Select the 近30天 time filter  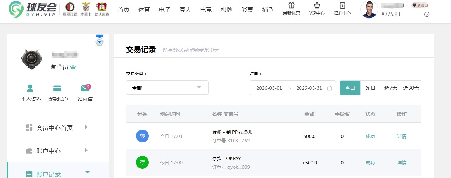click(411, 88)
